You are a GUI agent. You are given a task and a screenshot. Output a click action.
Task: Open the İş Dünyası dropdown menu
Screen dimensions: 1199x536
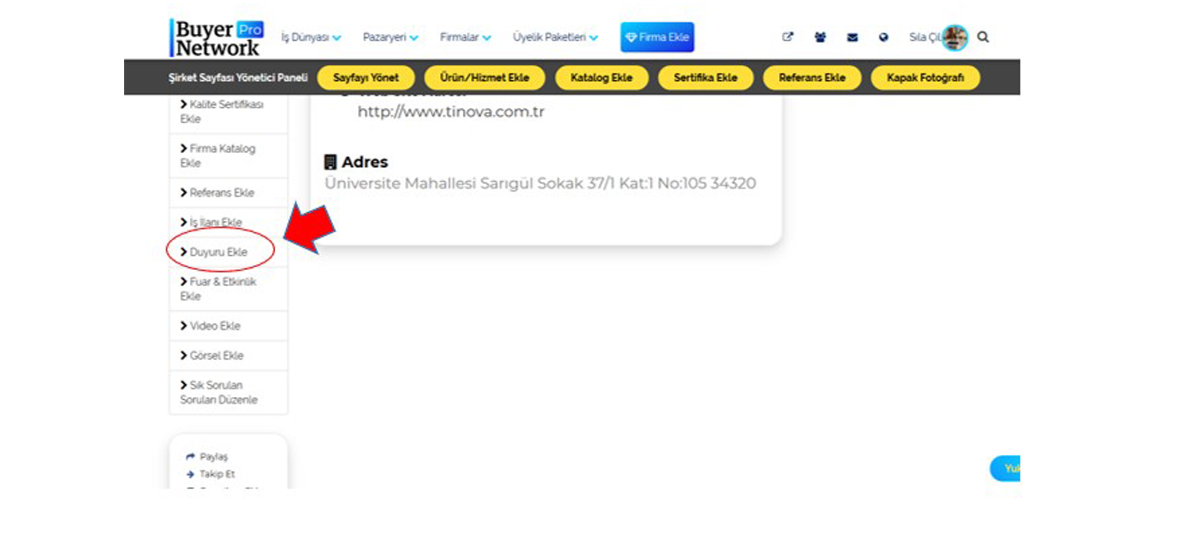[x=311, y=37]
